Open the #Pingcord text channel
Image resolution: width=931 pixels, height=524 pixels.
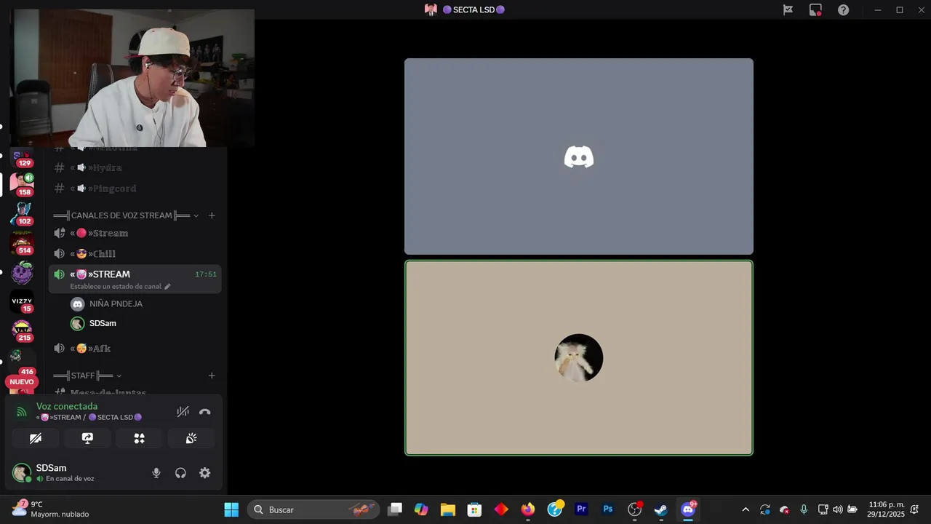pyautogui.click(x=135, y=188)
